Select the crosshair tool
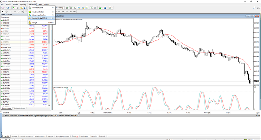Screen dimensions: 261x140 [x=7, y=12]
